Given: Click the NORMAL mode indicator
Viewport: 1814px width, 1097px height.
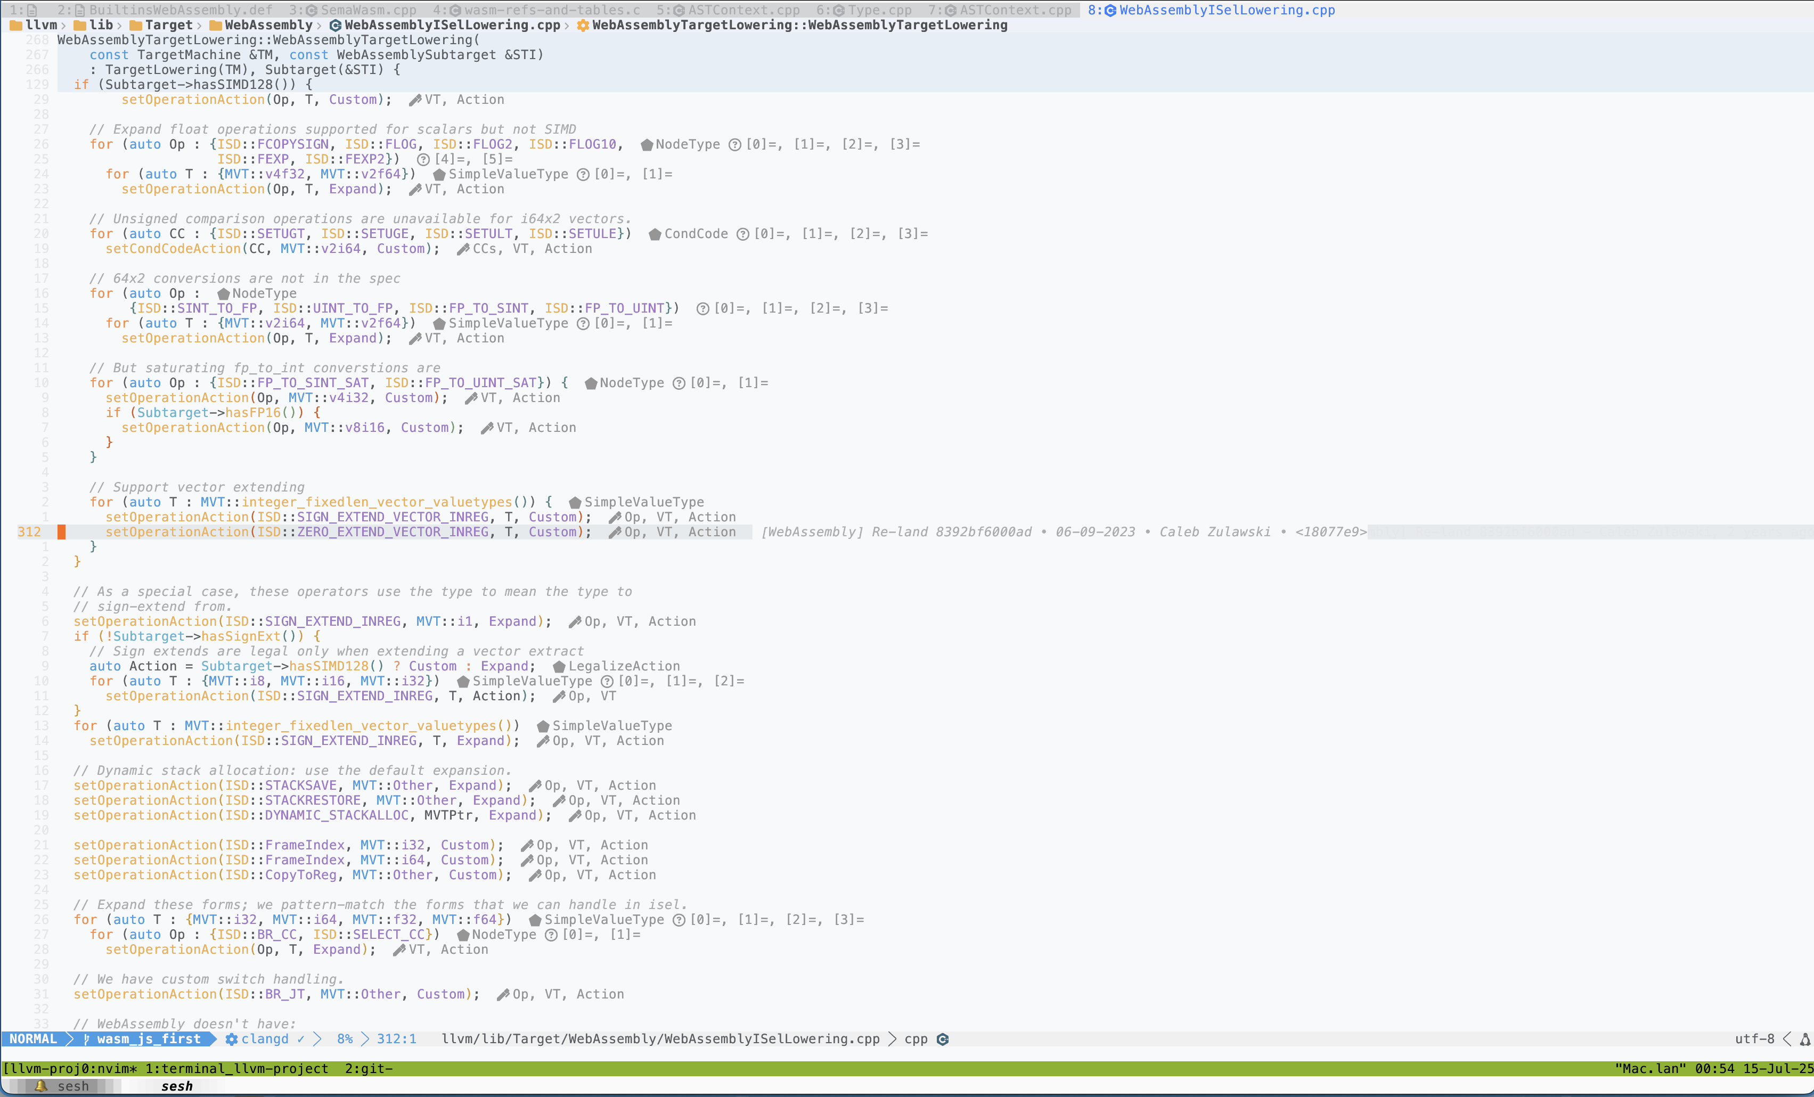Looking at the screenshot, I should pyautogui.click(x=33, y=1039).
